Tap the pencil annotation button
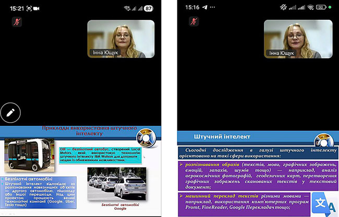339x217 pixels. click(x=10, y=111)
